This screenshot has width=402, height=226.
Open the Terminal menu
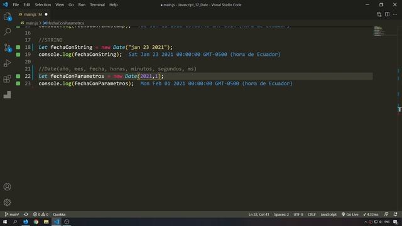[x=97, y=4]
